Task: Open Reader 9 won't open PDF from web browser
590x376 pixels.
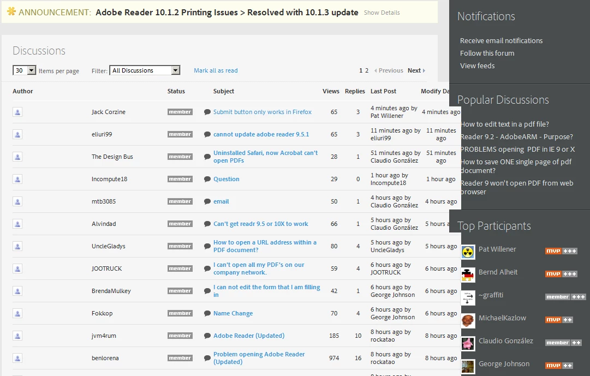Action: (517, 187)
